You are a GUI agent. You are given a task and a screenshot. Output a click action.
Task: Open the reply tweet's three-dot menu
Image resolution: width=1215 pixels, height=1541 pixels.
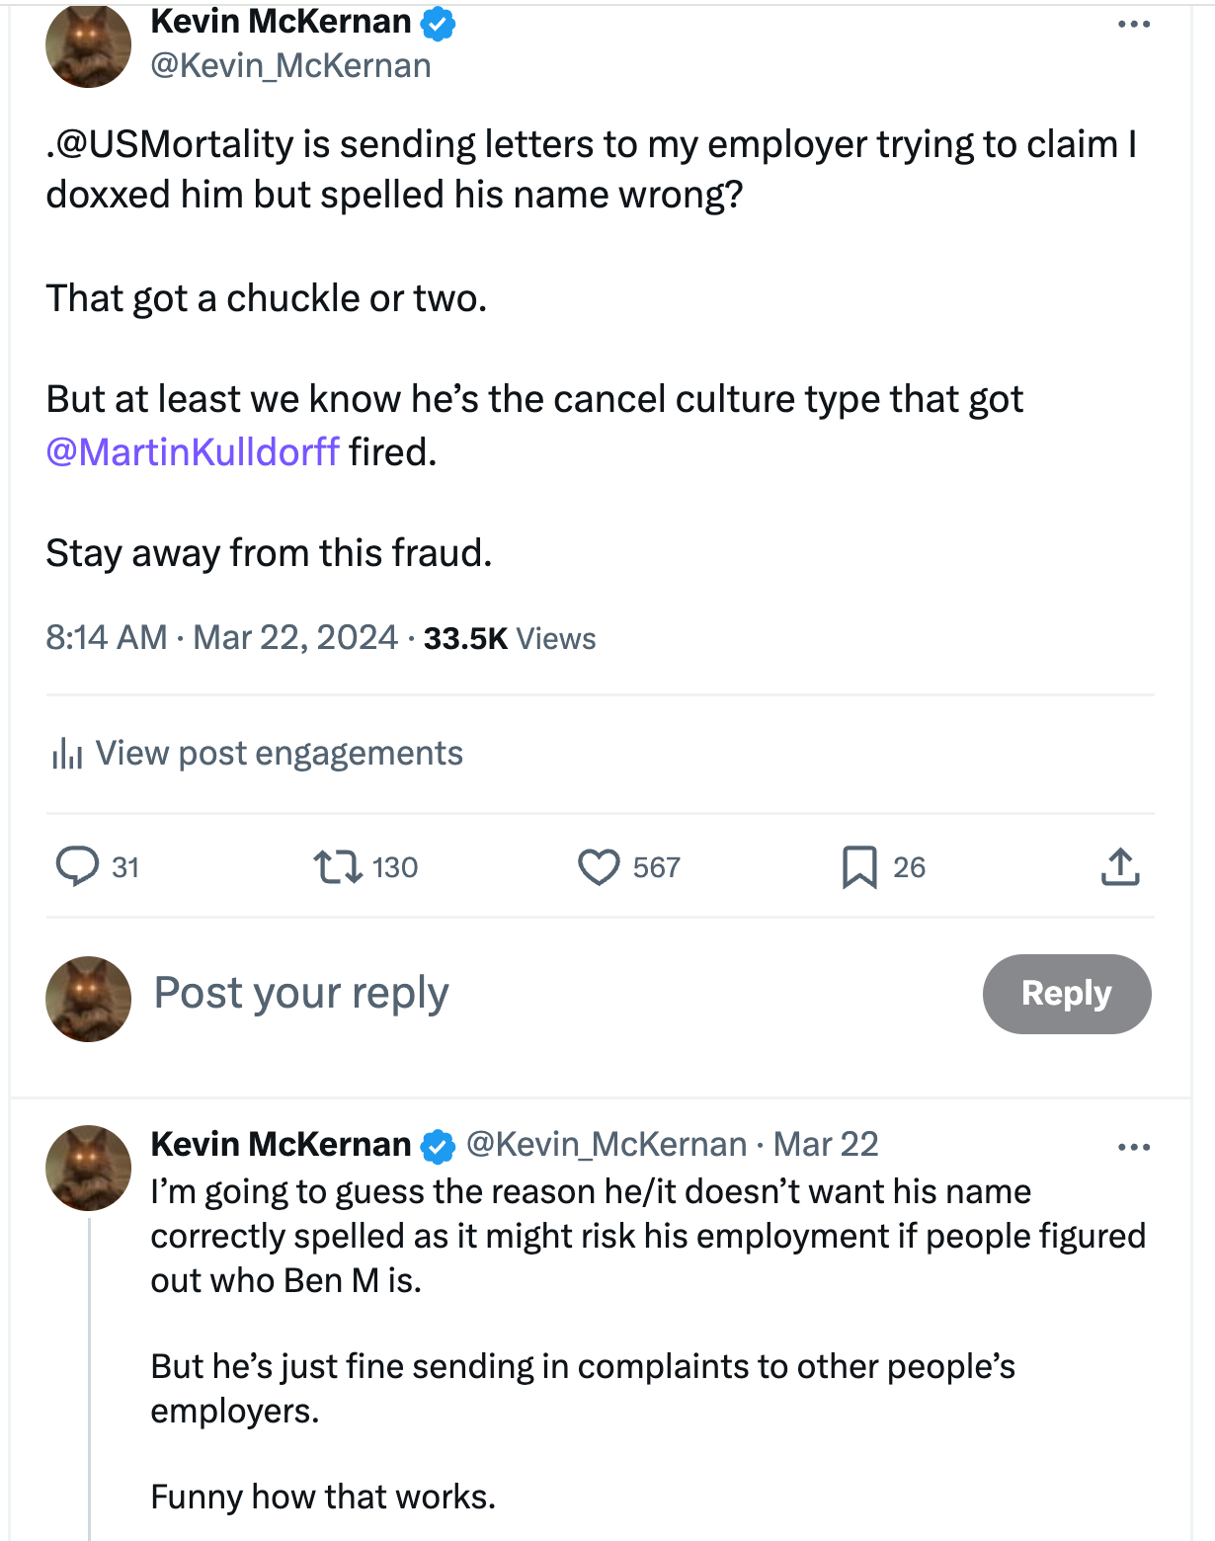1134,1147
